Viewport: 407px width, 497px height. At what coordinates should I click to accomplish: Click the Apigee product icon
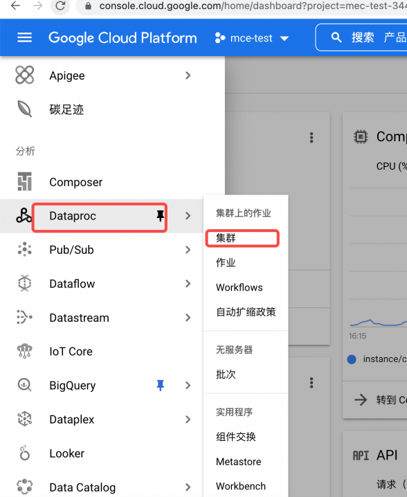(x=24, y=75)
